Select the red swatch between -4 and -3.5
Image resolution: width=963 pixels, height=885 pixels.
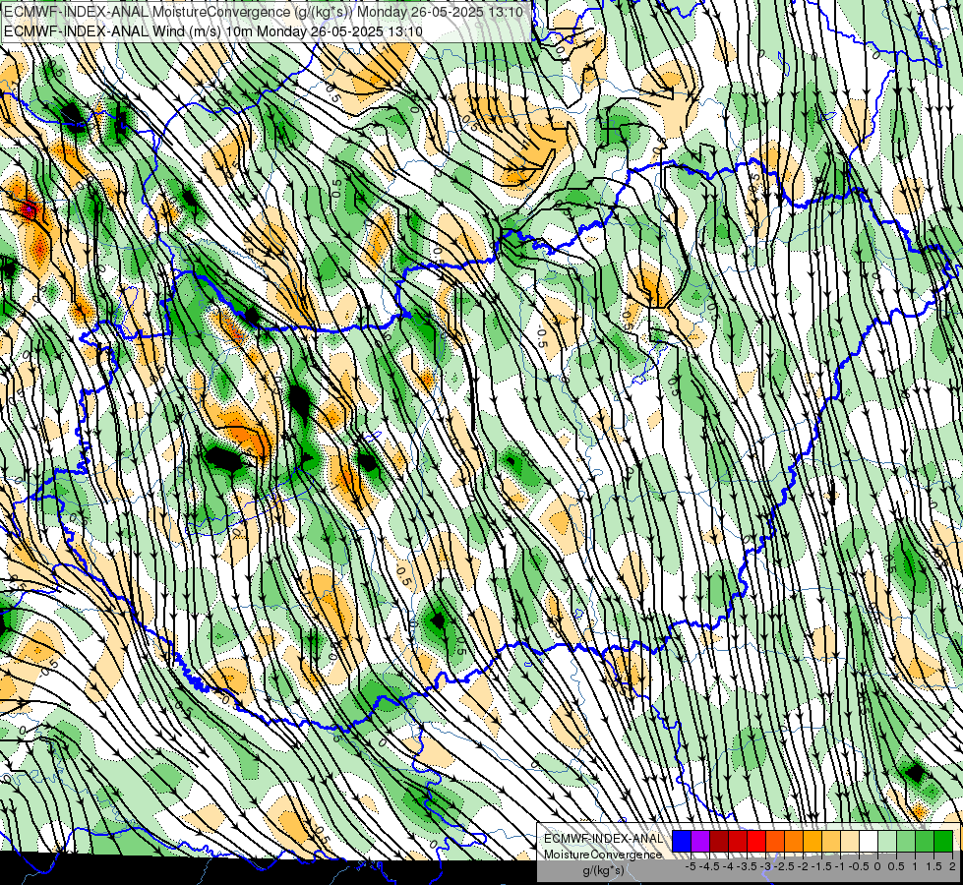tap(738, 841)
